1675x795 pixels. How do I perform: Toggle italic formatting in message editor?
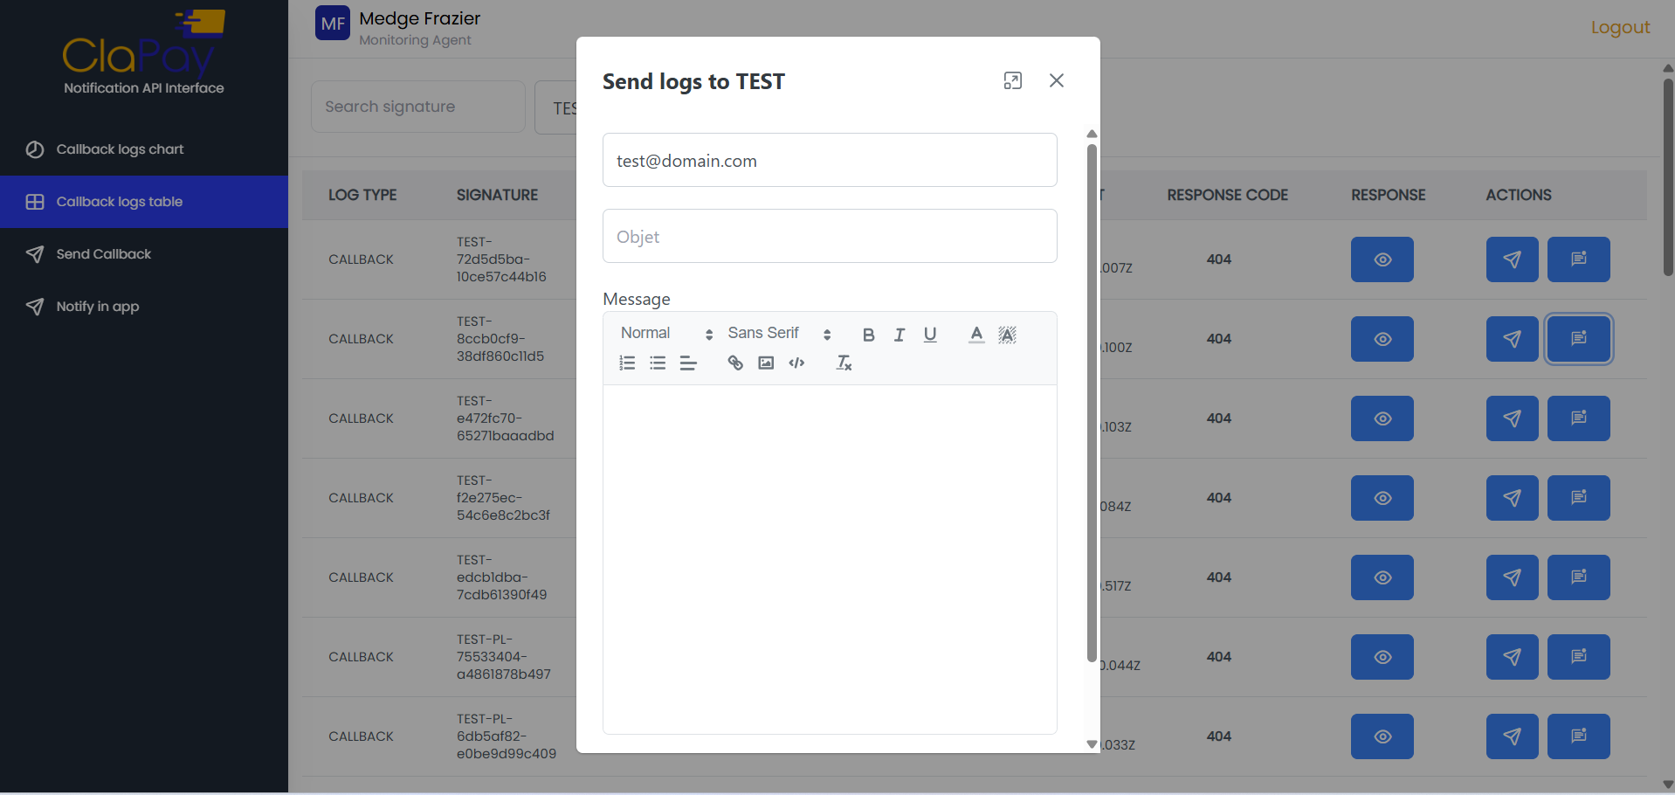tap(899, 335)
